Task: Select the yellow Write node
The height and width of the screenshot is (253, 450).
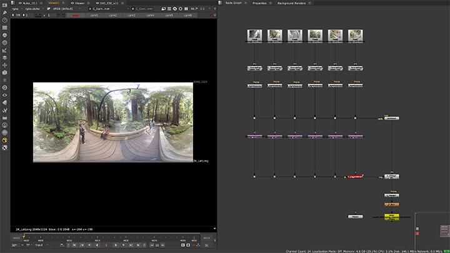Action: point(391,217)
